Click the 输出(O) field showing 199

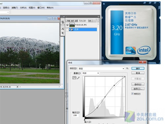tap(76, 115)
